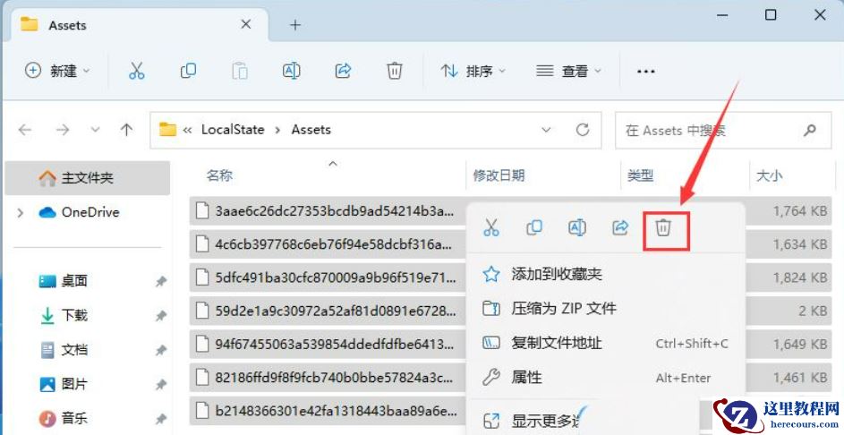Expand hidden path breadcrumb chevrons
Image resolution: width=844 pixels, height=435 pixels.
pos(187,130)
